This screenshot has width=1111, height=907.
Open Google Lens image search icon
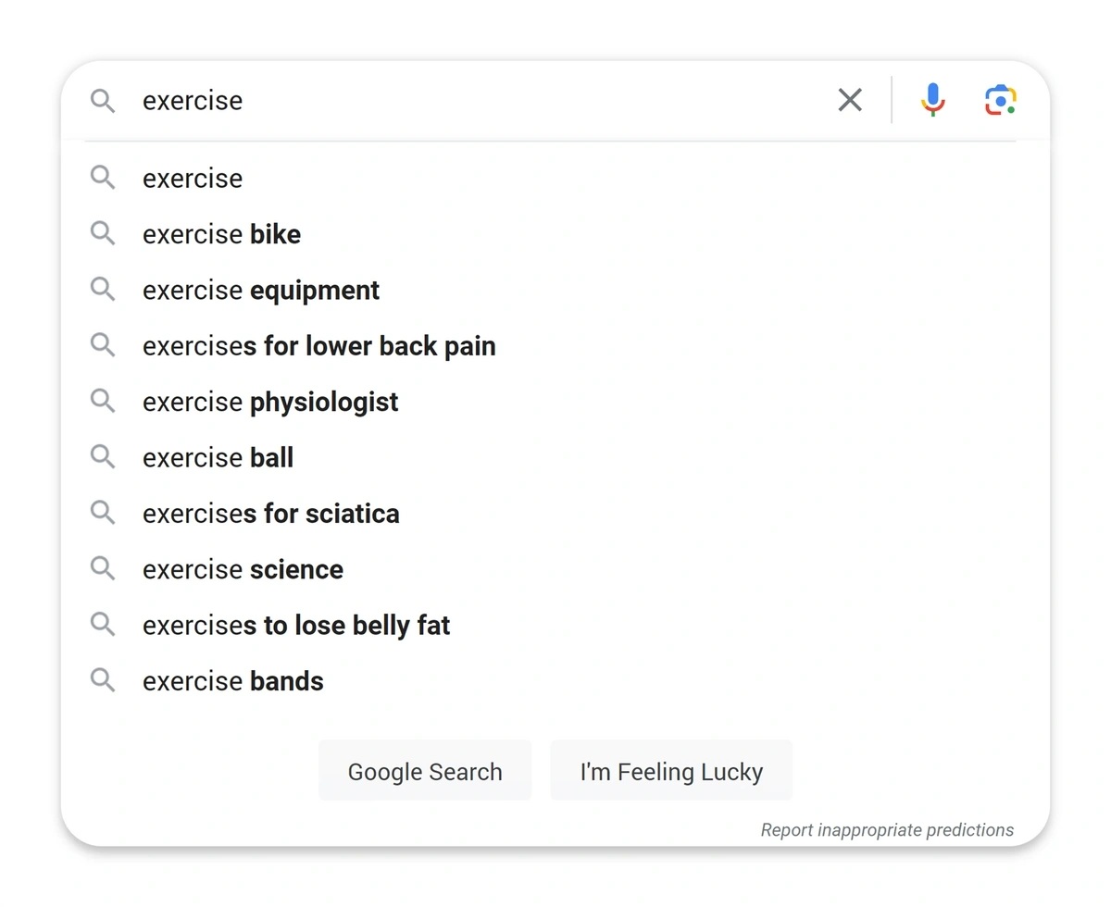coord(1000,100)
